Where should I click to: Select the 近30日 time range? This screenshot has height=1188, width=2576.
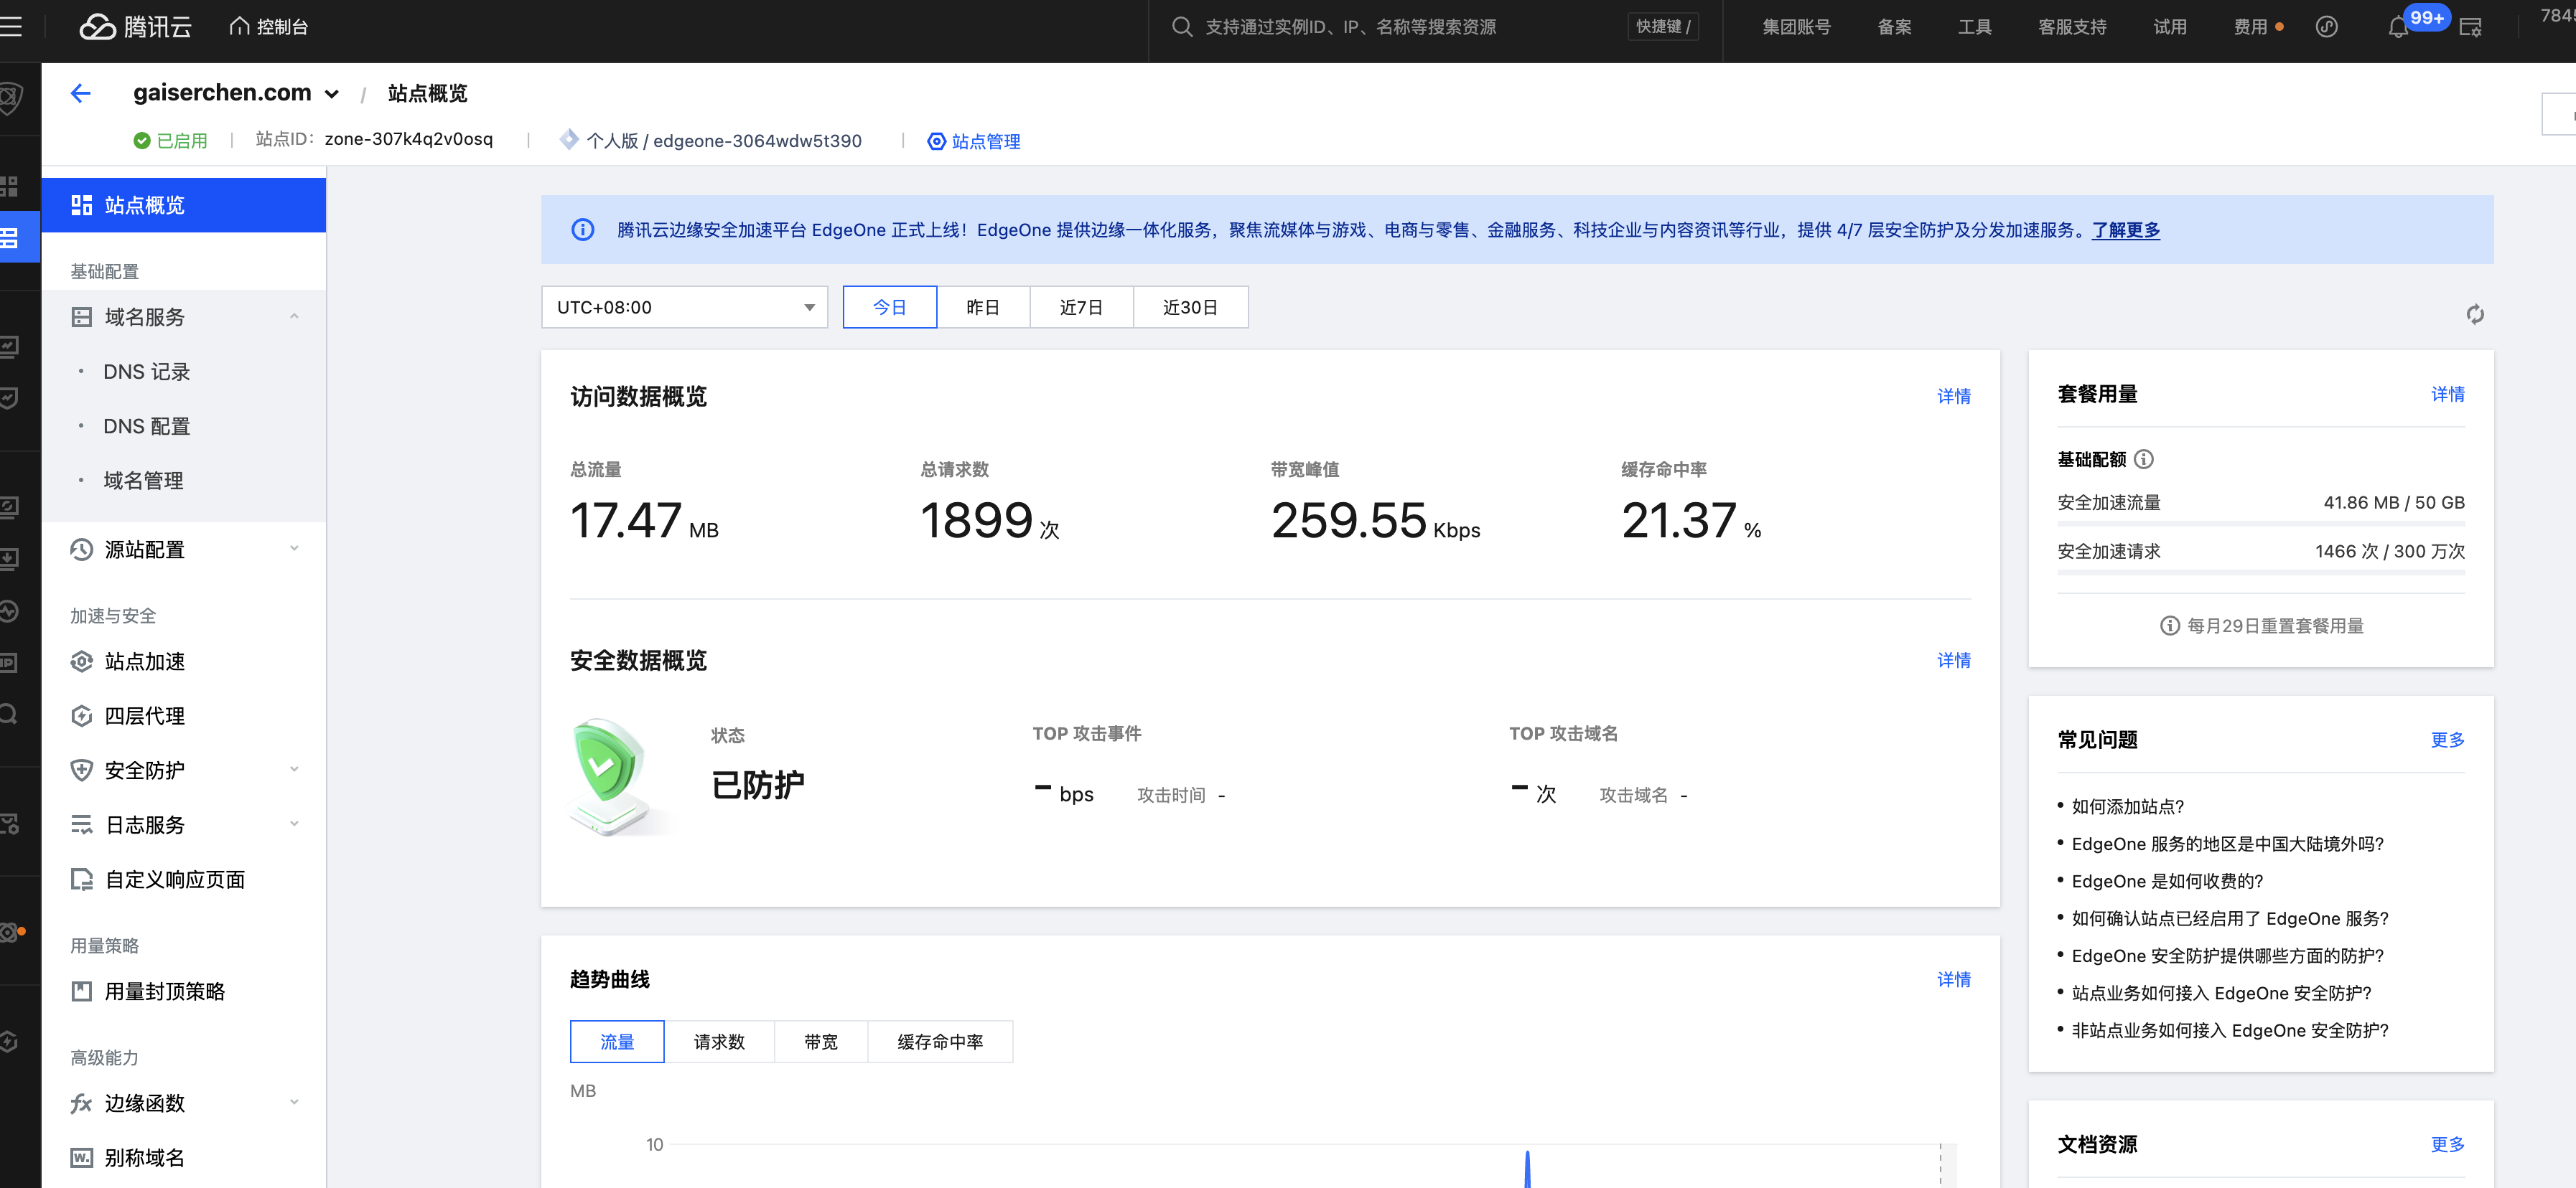1190,307
